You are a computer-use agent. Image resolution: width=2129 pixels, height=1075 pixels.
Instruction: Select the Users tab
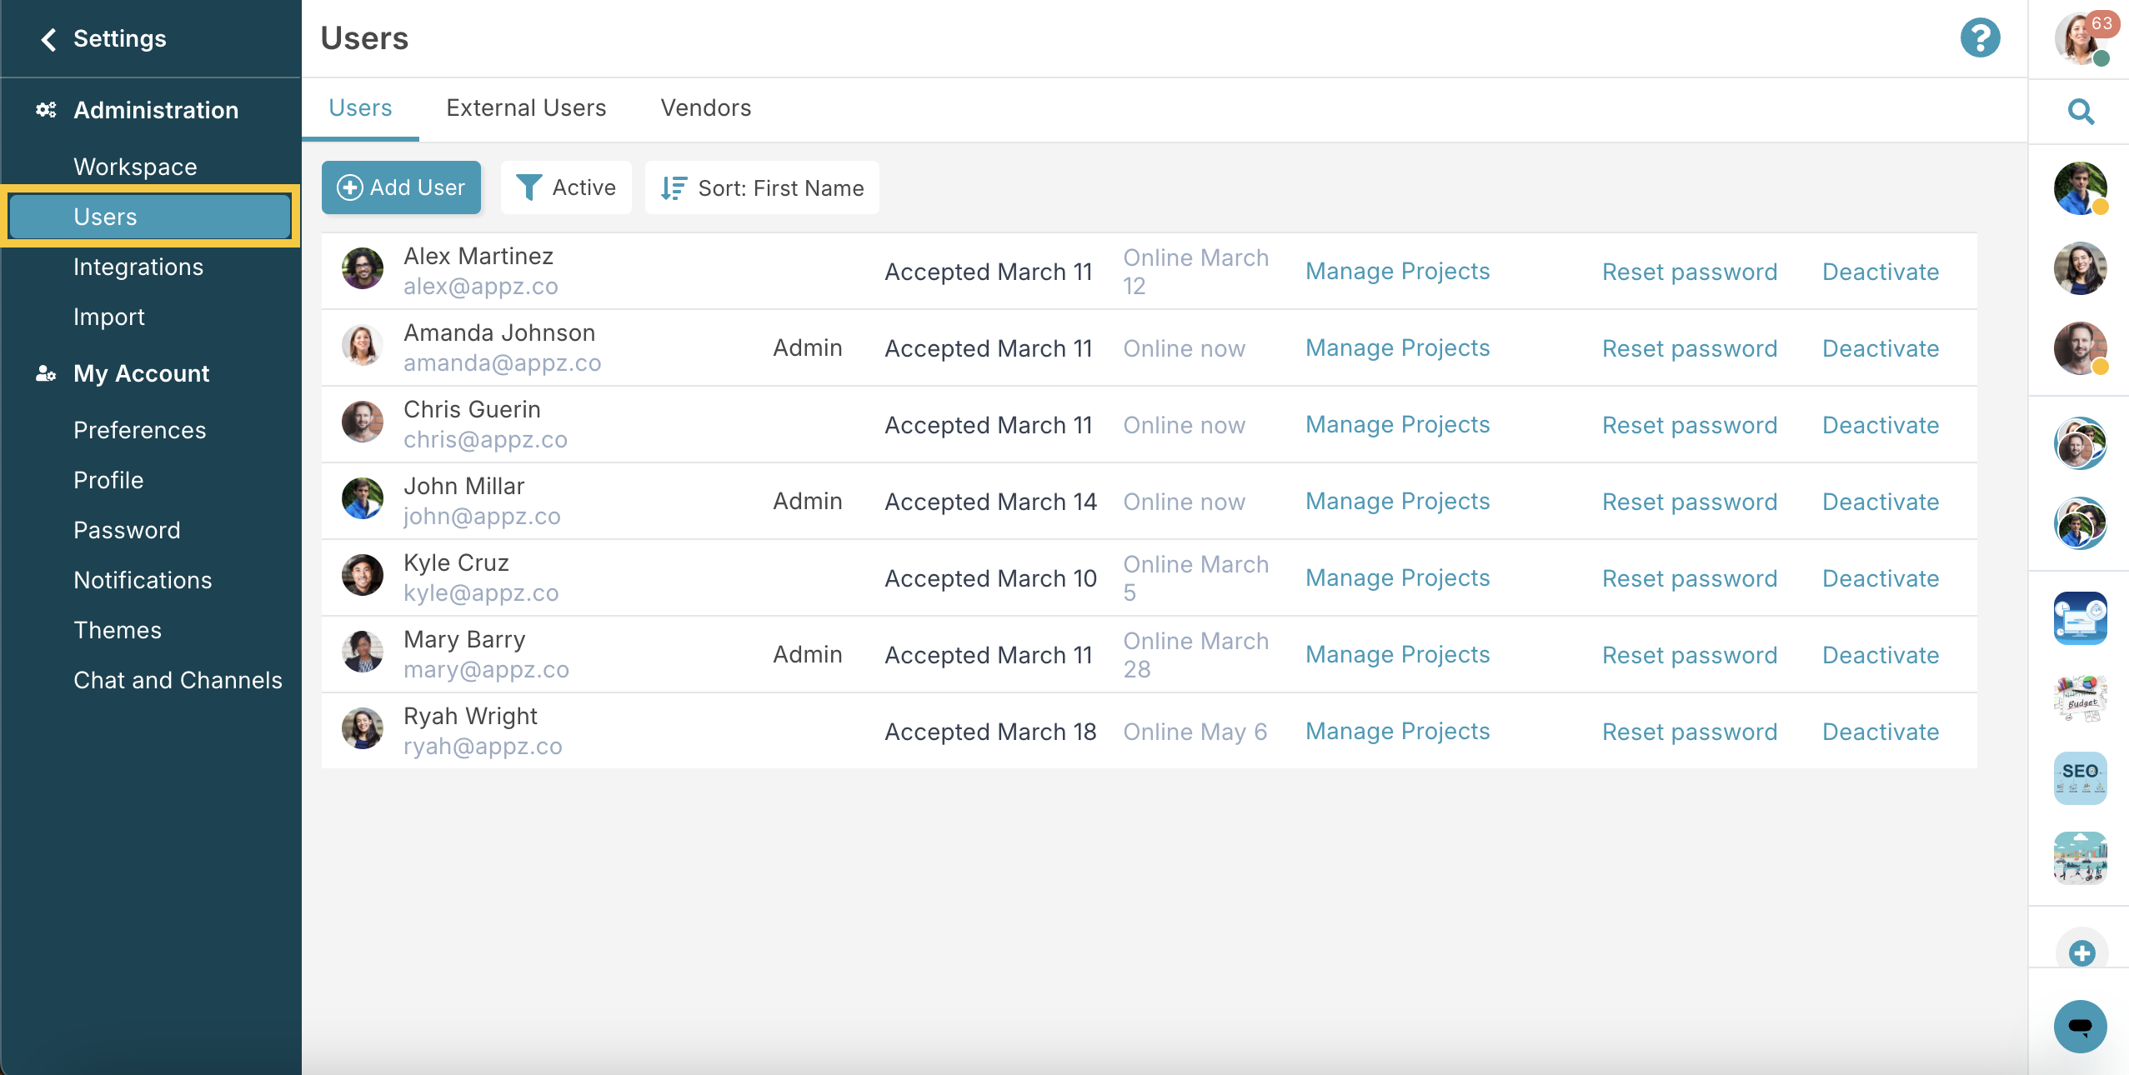pyautogui.click(x=360, y=108)
